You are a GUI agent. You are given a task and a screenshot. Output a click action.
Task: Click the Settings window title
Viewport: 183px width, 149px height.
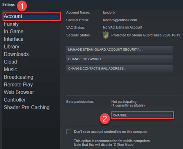[8, 5]
